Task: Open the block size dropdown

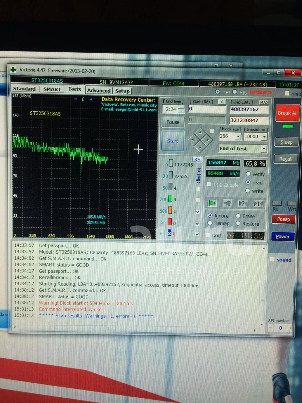Action: pyautogui.click(x=238, y=136)
